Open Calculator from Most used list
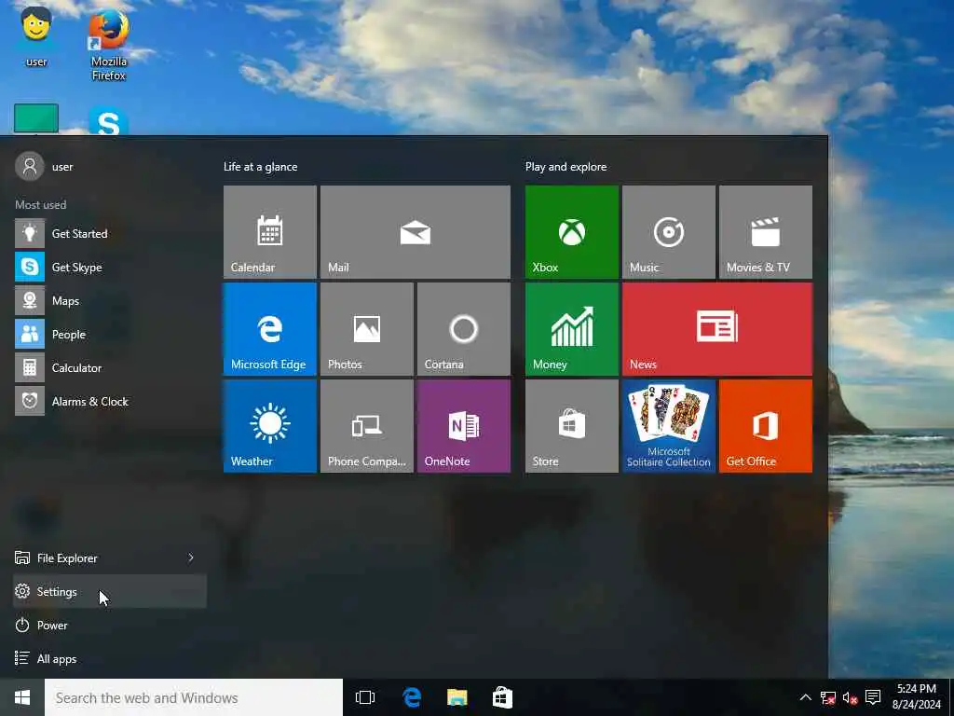Screen dimensions: 954x716 click(110, 367)
